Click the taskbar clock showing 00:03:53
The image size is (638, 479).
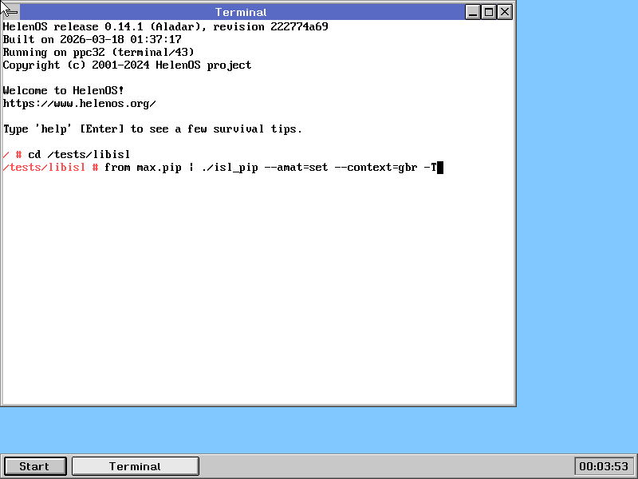[x=604, y=466]
